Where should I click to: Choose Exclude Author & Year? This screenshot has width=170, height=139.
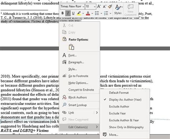124,120
